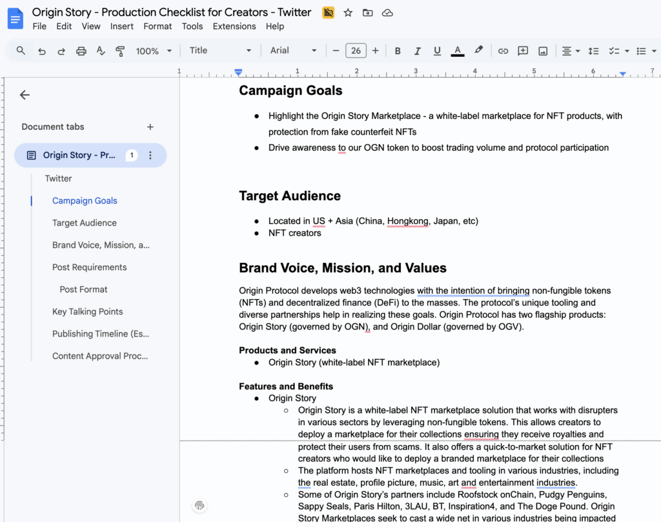Insert a link with chain icon
The width and height of the screenshot is (661, 522).
point(503,51)
